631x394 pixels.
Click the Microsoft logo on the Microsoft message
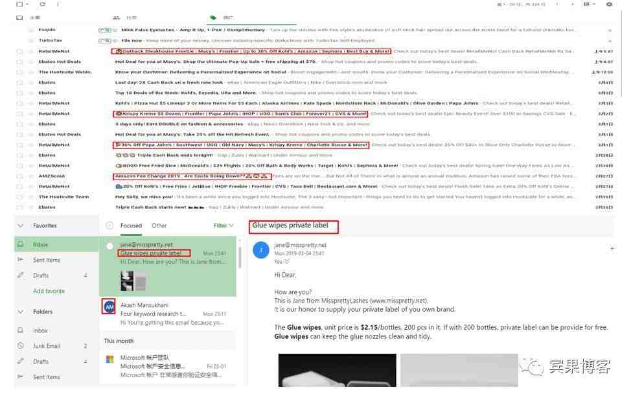pyautogui.click(x=109, y=359)
